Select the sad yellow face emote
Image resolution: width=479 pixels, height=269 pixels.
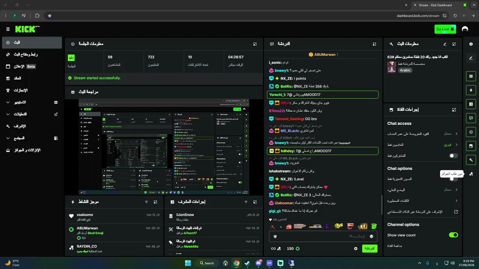coord(339,226)
